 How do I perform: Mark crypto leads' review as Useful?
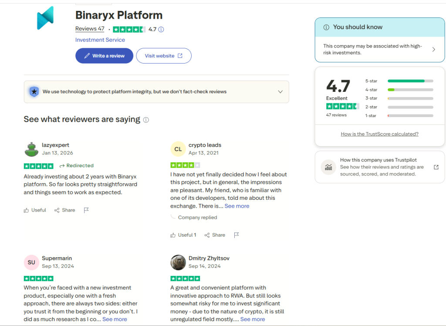(x=183, y=235)
